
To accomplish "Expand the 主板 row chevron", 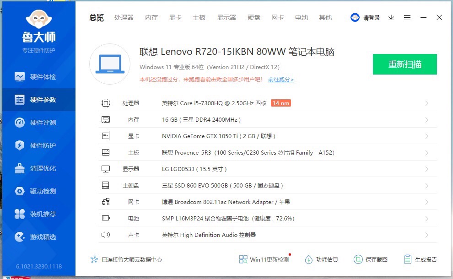I will [x=427, y=153].
